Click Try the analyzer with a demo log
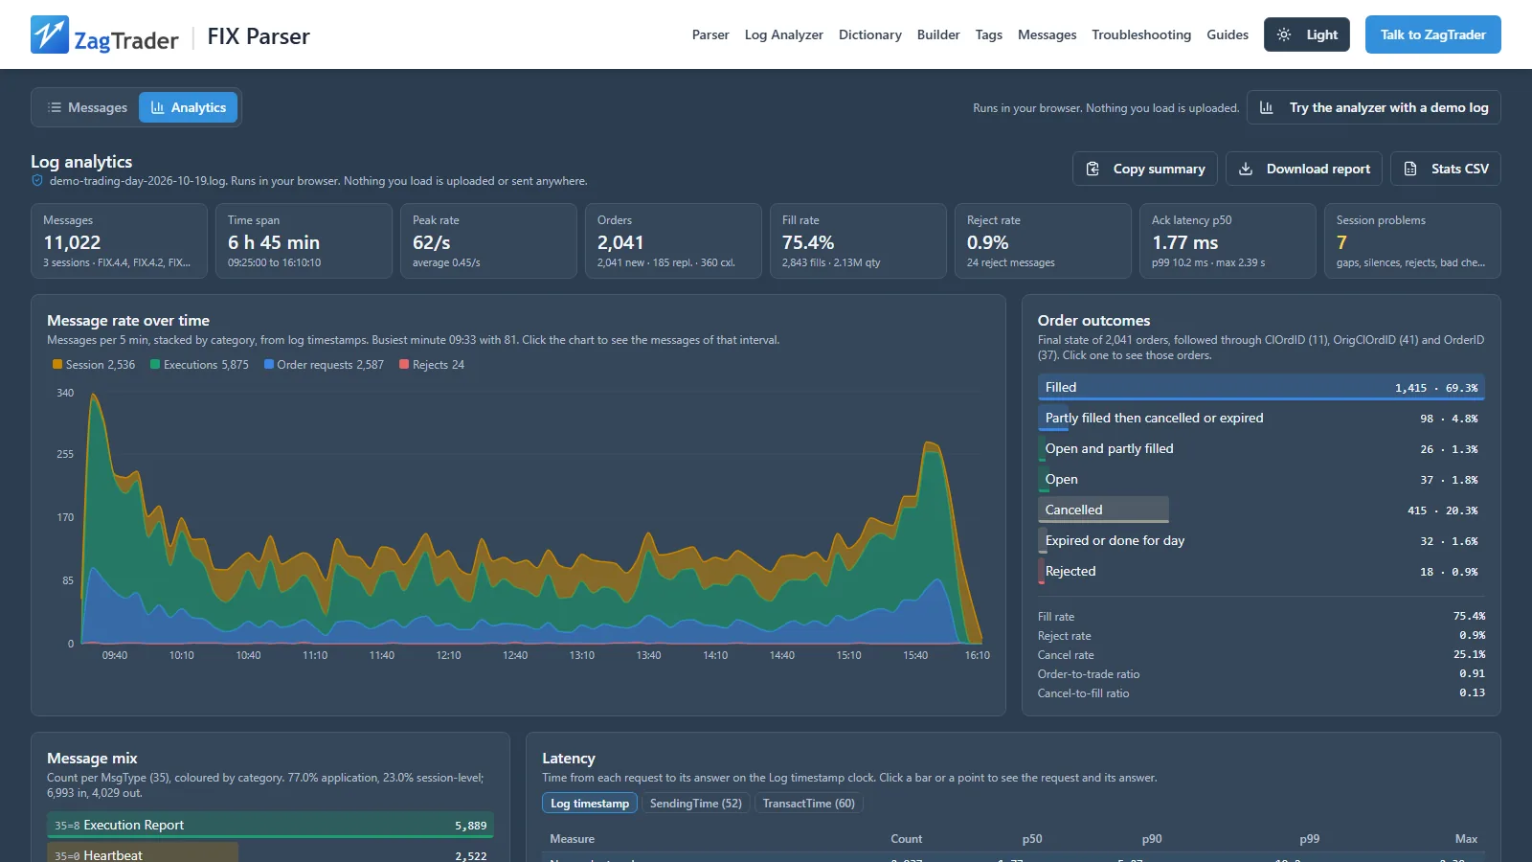The height and width of the screenshot is (862, 1532). 1374,107
